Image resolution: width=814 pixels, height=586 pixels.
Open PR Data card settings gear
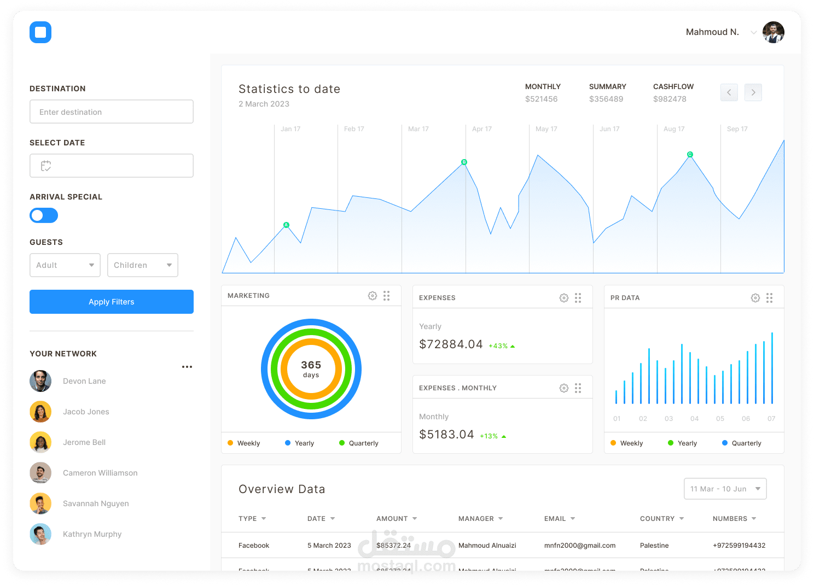coord(755,298)
